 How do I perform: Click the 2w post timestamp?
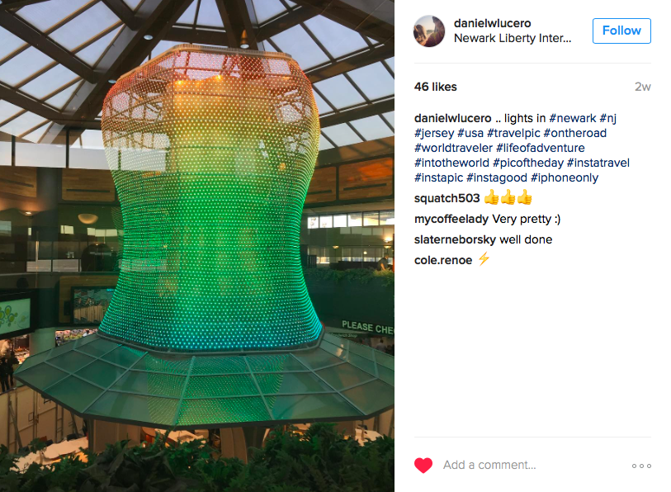pos(642,87)
